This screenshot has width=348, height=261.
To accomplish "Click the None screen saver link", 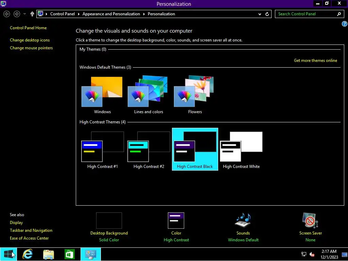I will [x=310, y=240].
